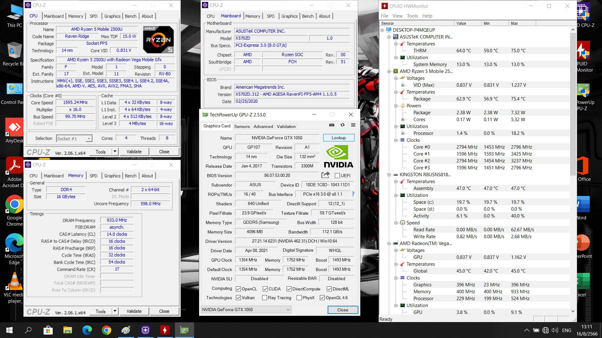Click the HWMonitor scroll up arrow

pos(573,30)
